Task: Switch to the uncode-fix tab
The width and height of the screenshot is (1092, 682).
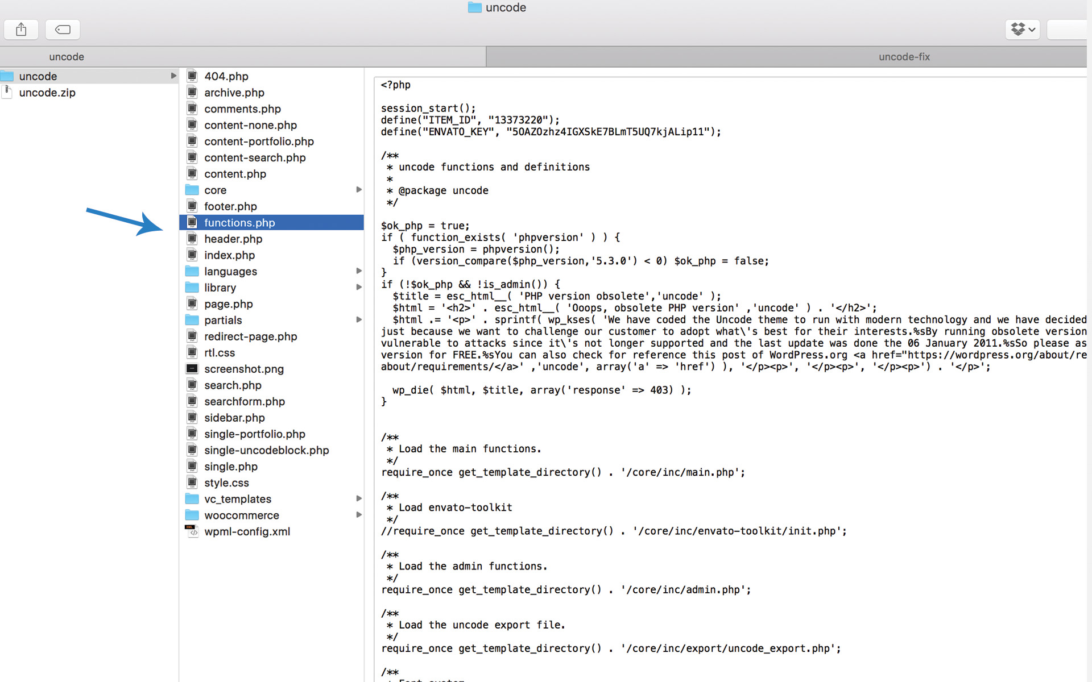Action: (904, 57)
